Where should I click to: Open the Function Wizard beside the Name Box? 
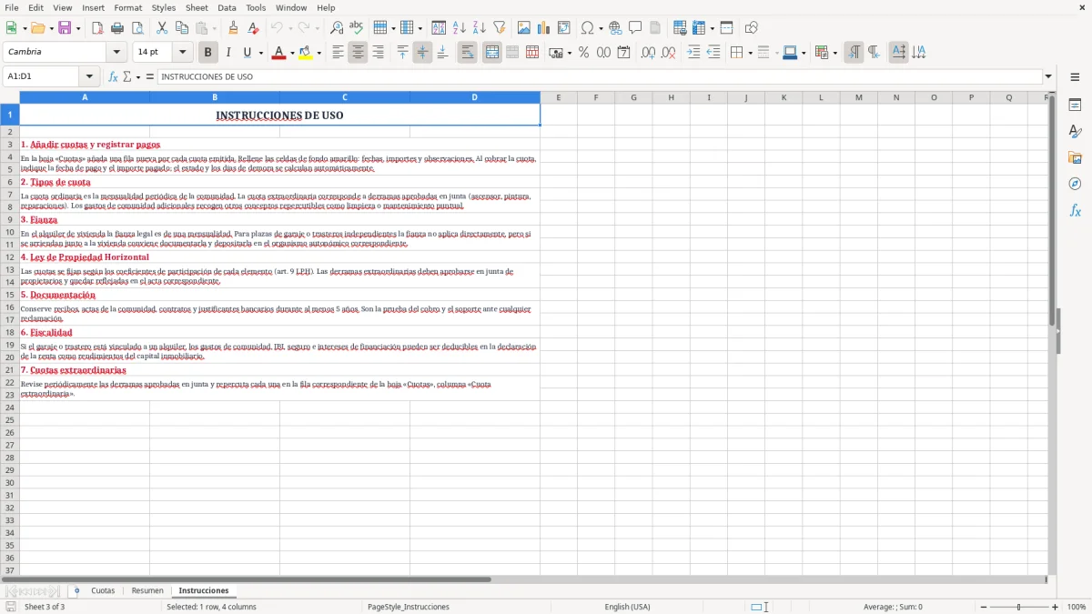(x=113, y=76)
